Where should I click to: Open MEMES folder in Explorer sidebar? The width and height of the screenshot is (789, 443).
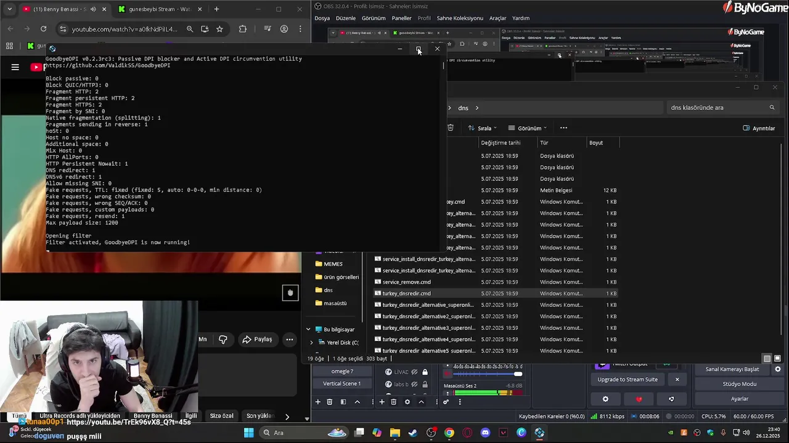tap(333, 264)
